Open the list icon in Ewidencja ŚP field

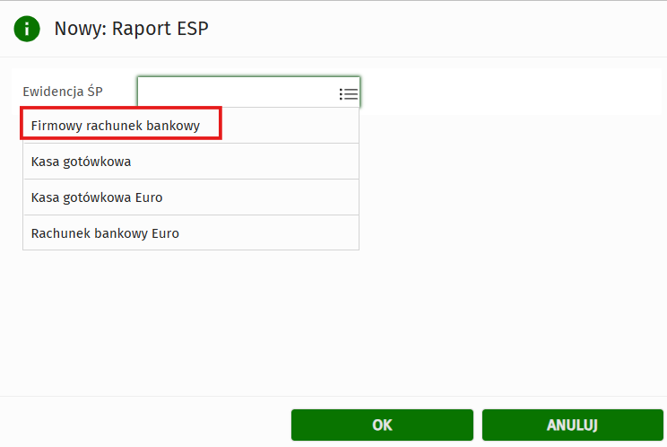pyautogui.click(x=349, y=93)
